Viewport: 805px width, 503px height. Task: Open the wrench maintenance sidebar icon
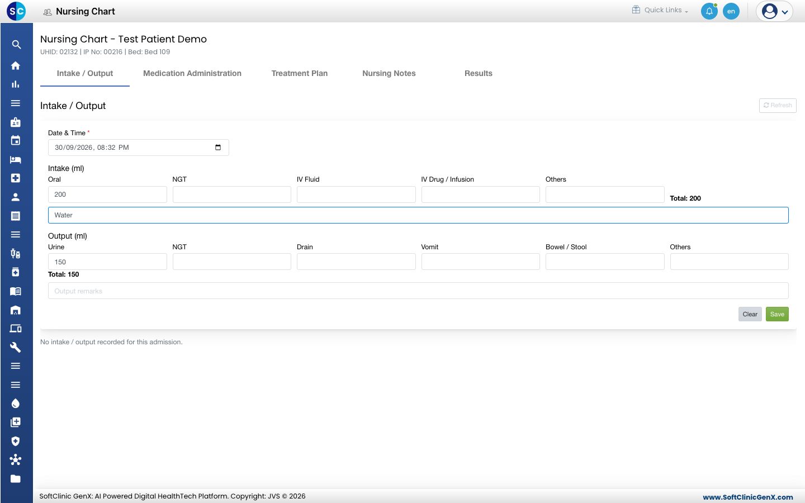16,347
